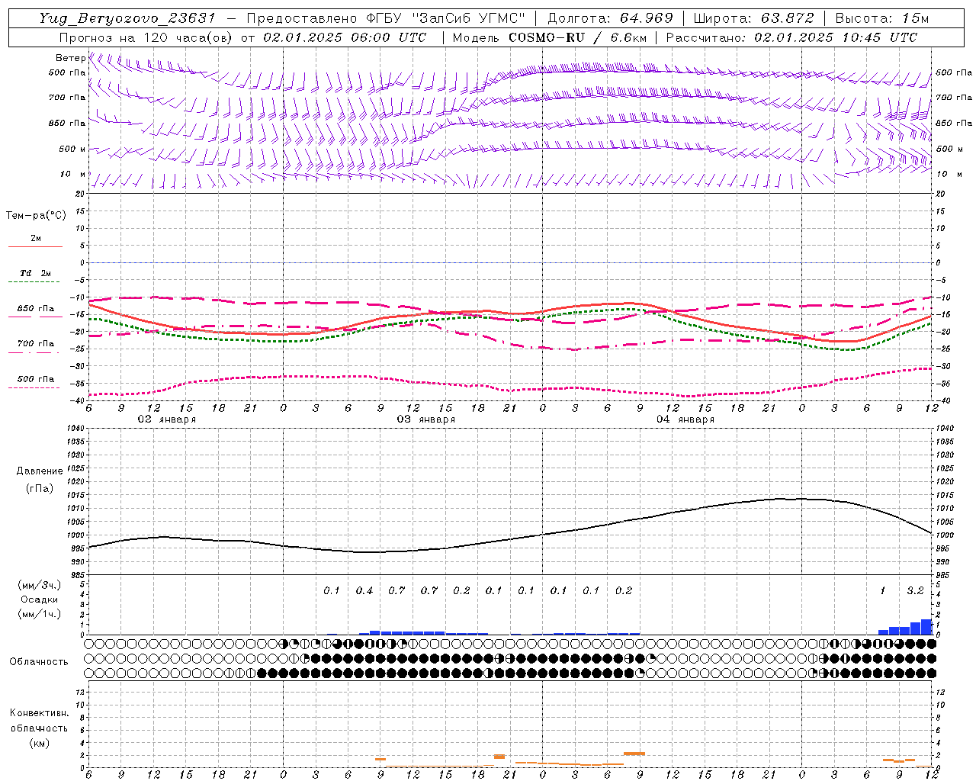Click the station name Yug_Beryozovo_23631
The height and width of the screenshot is (781, 976).
(x=127, y=18)
